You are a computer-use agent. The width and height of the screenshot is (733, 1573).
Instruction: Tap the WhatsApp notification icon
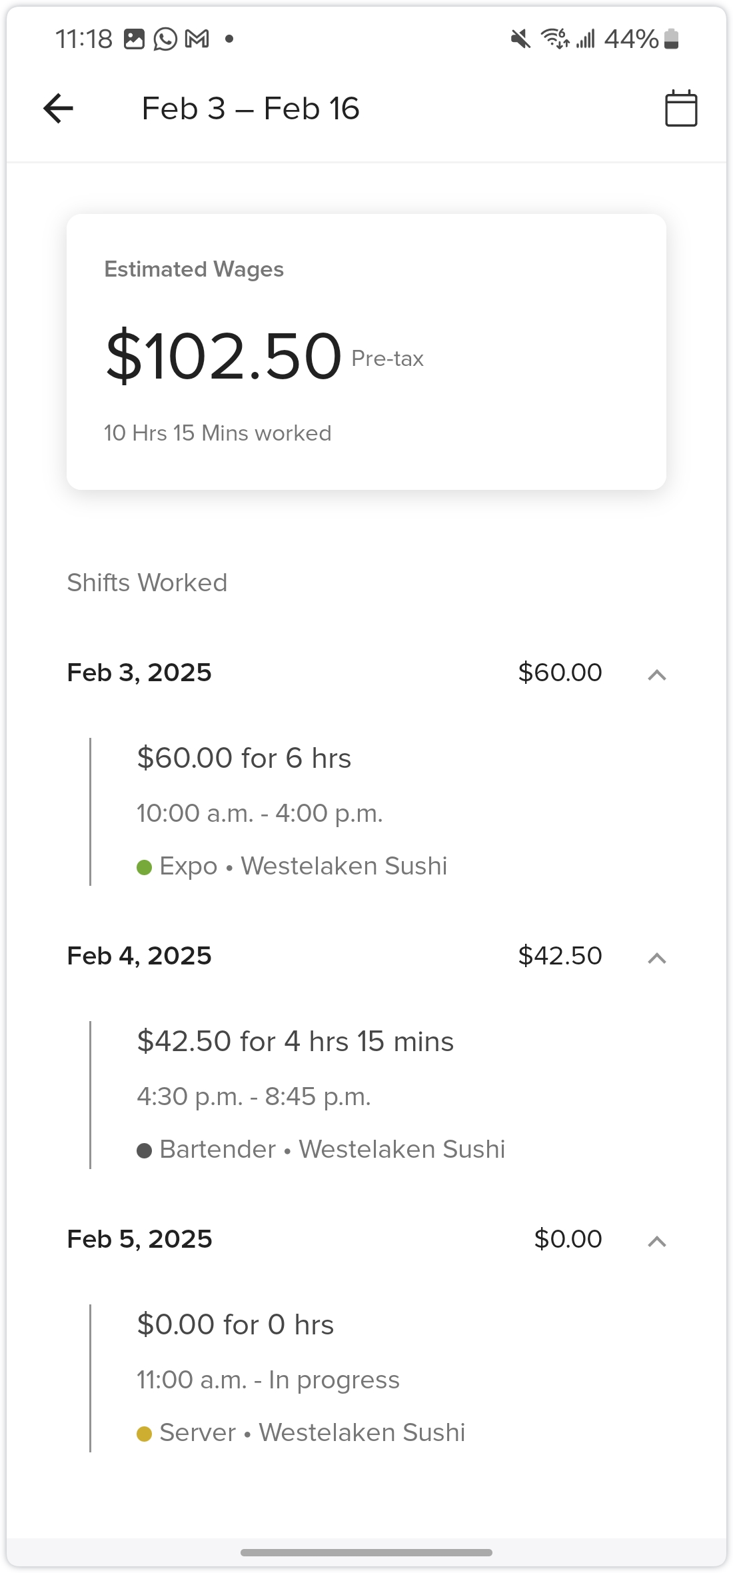coord(165,39)
